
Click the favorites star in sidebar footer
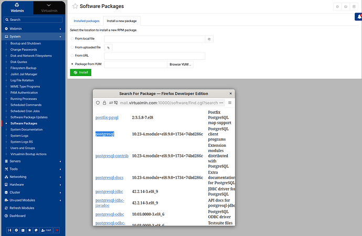[29, 230]
